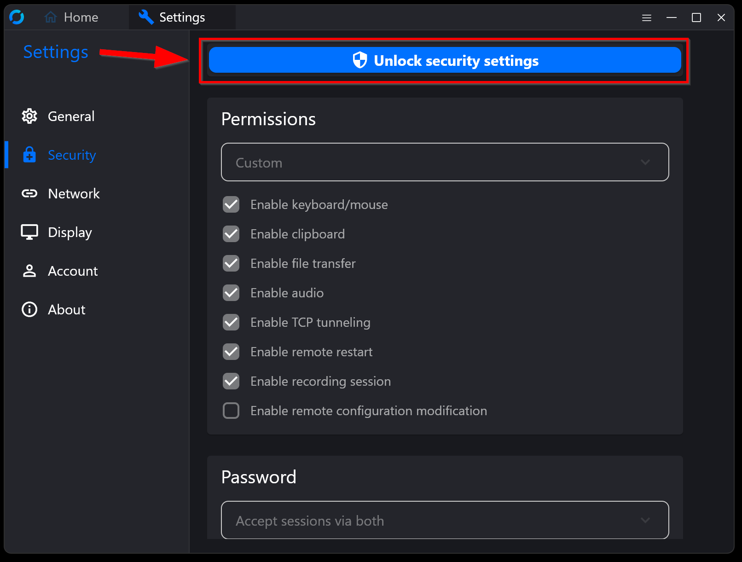The height and width of the screenshot is (562, 742).
Task: Click Unlock security settings button
Action: pos(445,60)
